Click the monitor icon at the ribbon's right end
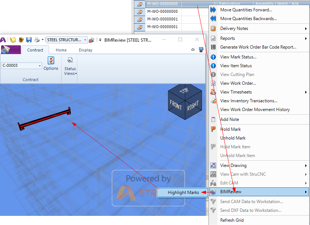Screen dimensions: 310x225 click(201, 50)
